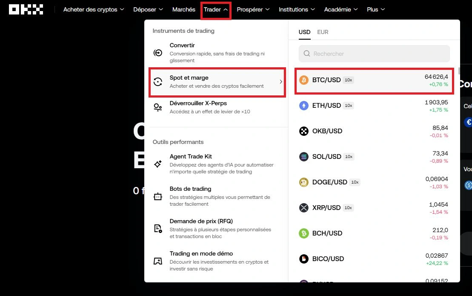Image resolution: width=472 pixels, height=296 pixels.
Task: Click the Ethereum coin icon
Action: point(304,105)
